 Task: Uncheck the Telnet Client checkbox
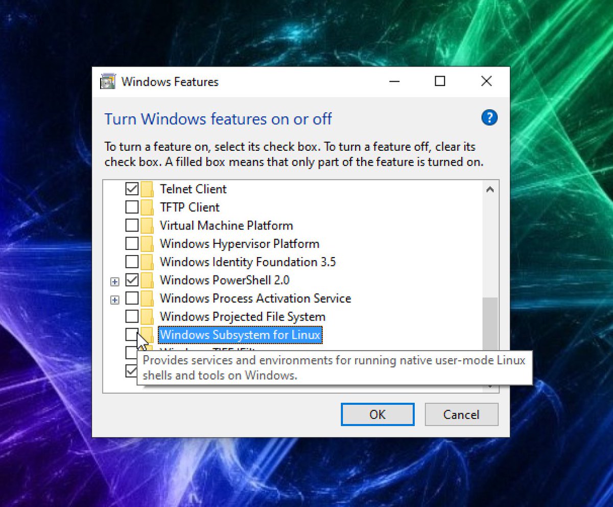click(x=132, y=189)
